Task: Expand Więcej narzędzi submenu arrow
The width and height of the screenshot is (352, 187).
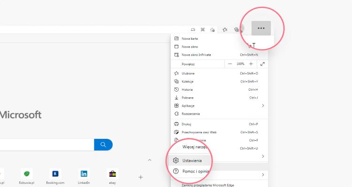Action: pos(263,156)
